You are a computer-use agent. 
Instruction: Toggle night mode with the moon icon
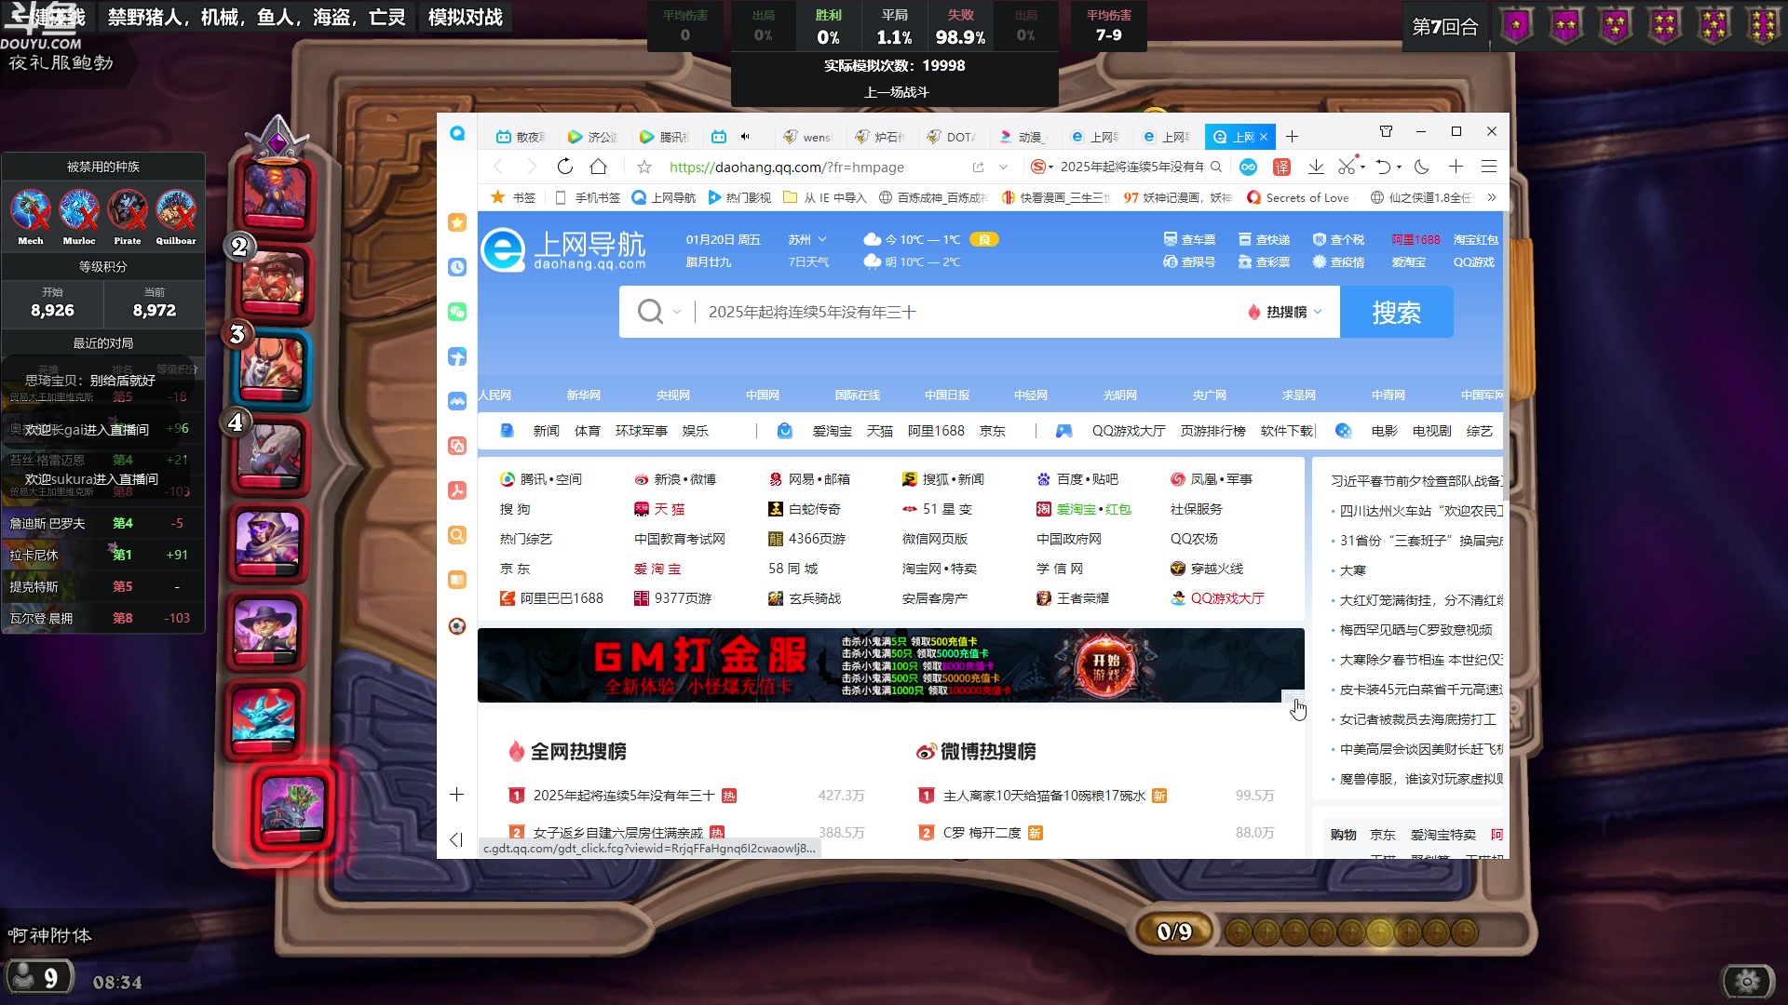[1420, 167]
